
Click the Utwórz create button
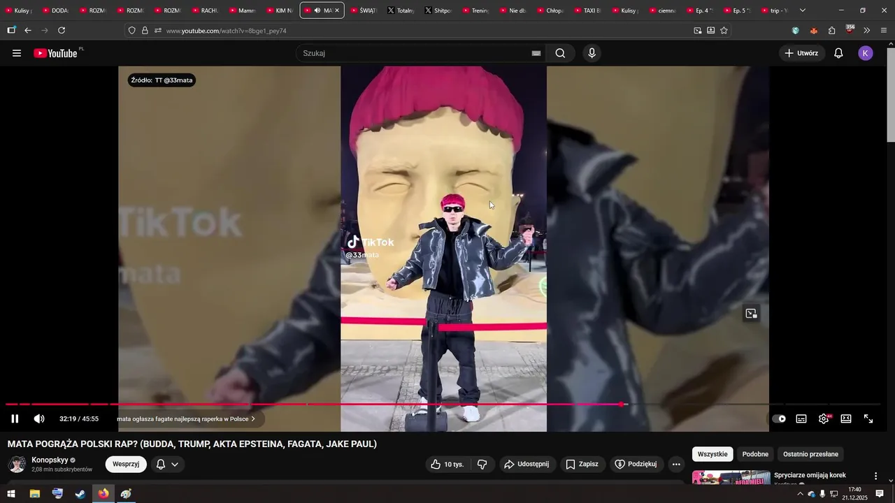[x=802, y=53]
